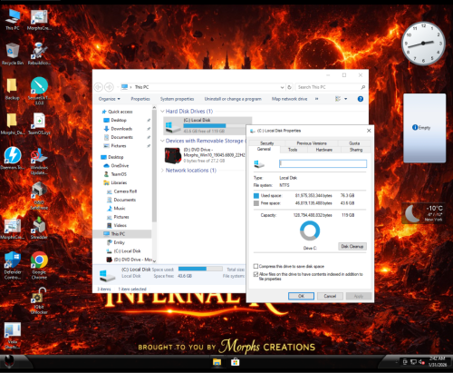Select the IObit Unlocker desktop shortcut

click(x=39, y=300)
